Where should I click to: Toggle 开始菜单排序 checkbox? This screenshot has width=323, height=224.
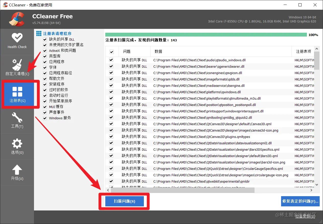tap(45, 101)
